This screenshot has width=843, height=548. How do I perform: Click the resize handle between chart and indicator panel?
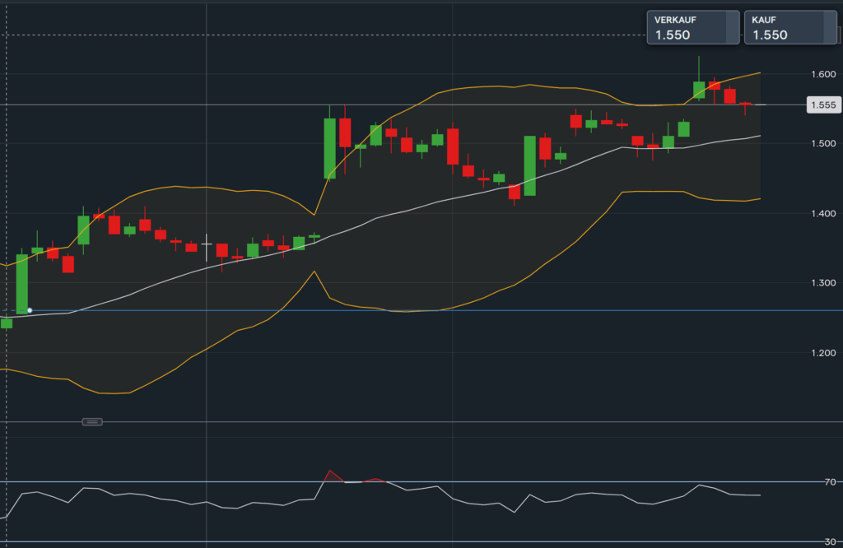coord(92,421)
